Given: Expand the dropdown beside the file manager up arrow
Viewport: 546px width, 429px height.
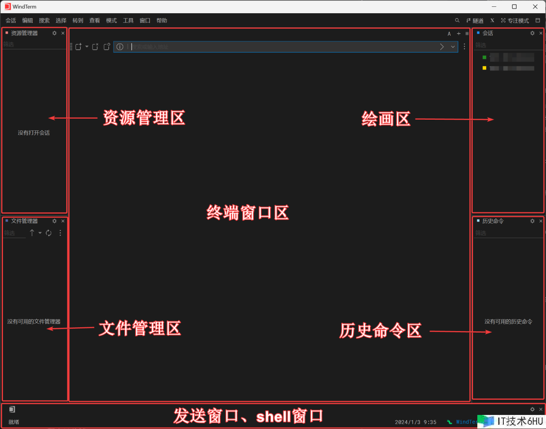Looking at the screenshot, I should [40, 233].
